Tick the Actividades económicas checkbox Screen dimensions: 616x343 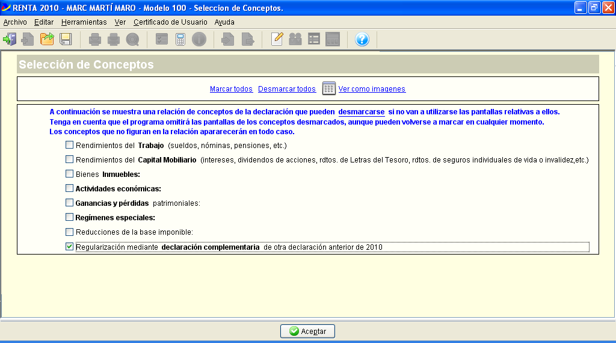pos(70,188)
